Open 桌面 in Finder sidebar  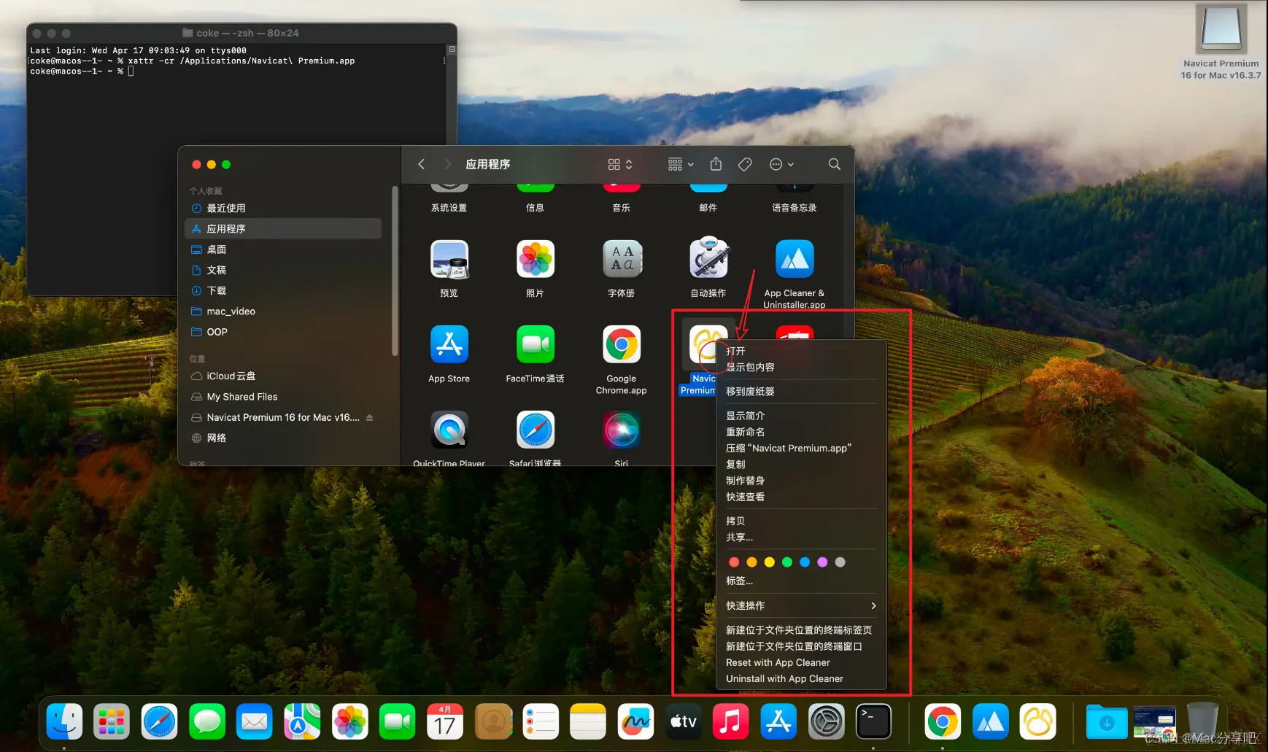pos(283,249)
